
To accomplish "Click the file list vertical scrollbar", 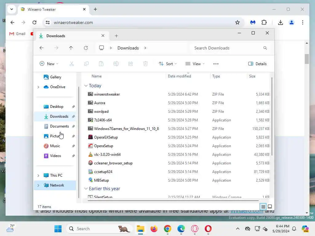I will 272,116.
